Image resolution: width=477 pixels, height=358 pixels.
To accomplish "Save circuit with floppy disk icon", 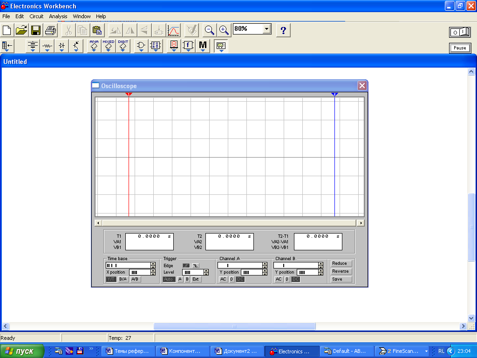I will coord(36,30).
